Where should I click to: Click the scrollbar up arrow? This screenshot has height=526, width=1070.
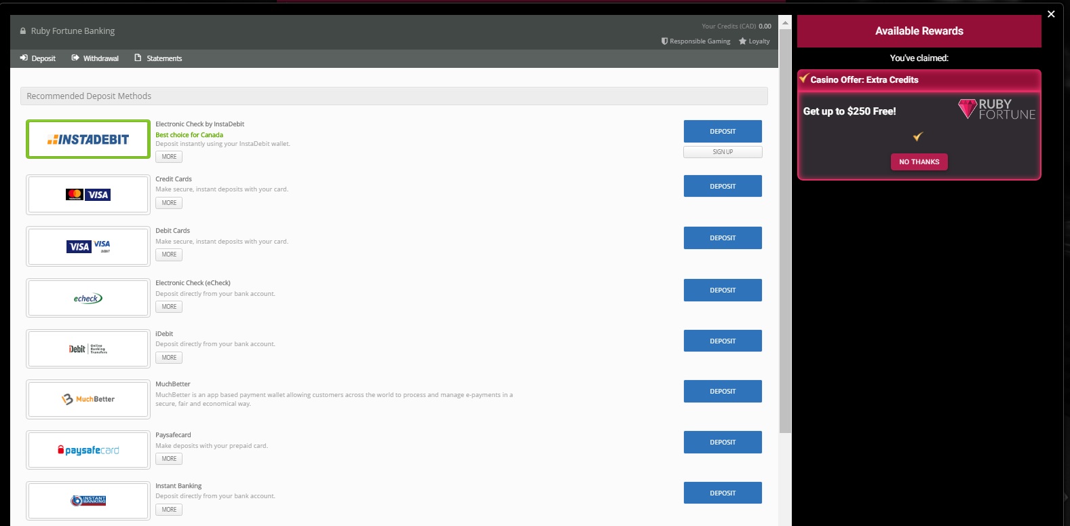click(x=785, y=22)
